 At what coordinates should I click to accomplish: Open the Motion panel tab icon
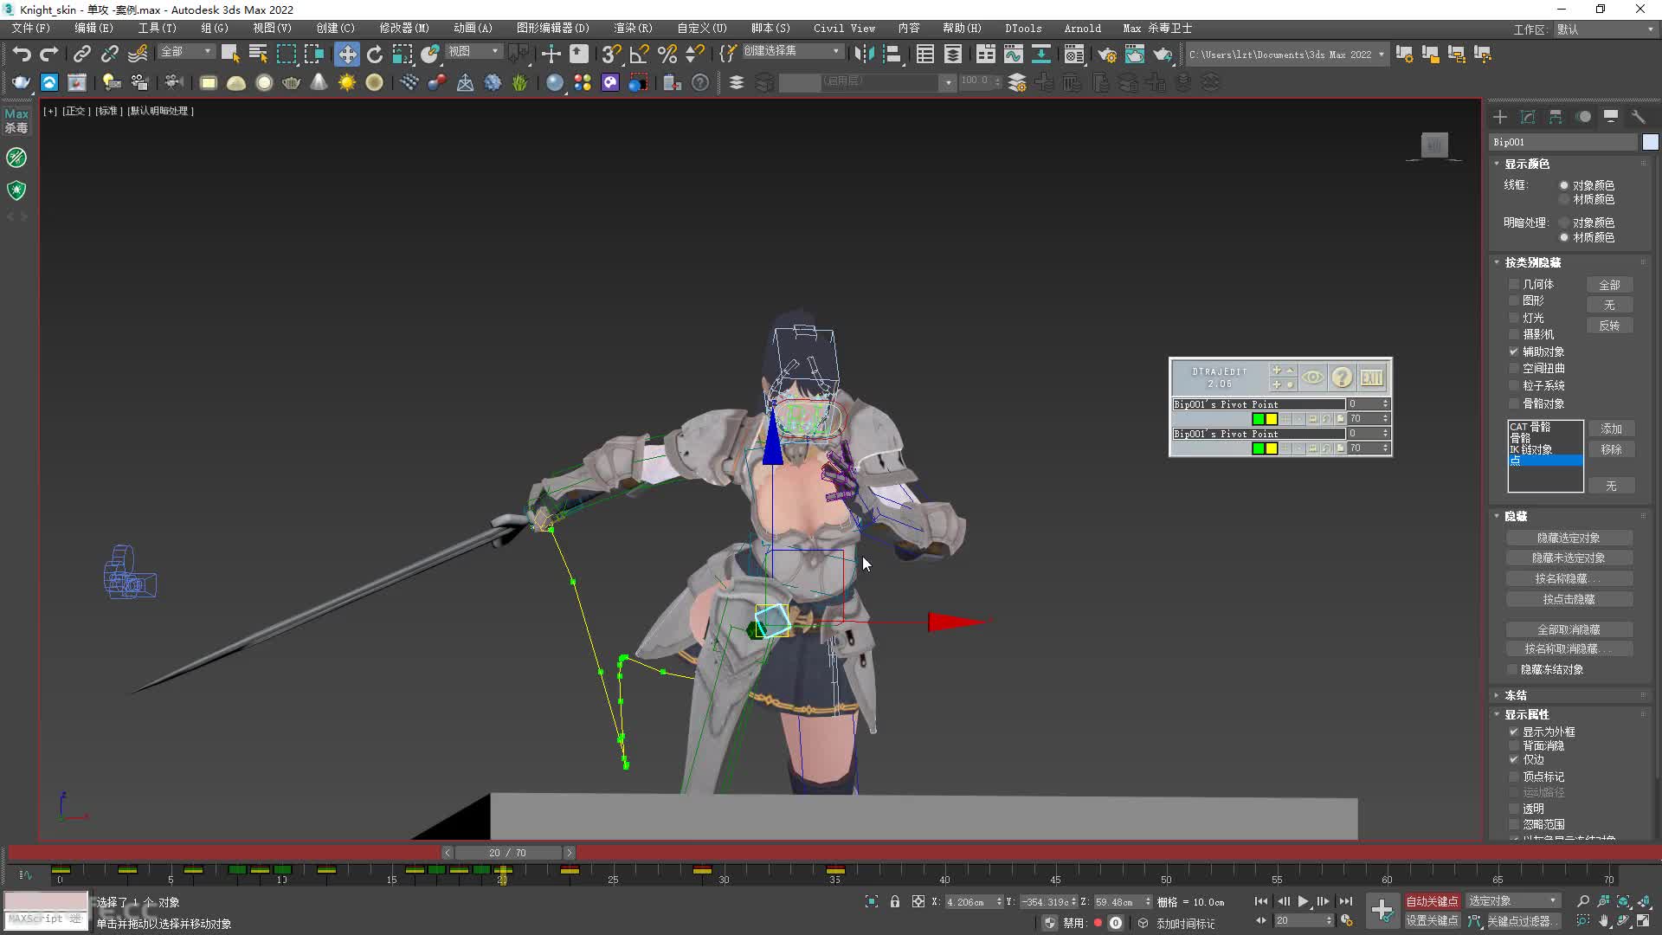click(1583, 117)
